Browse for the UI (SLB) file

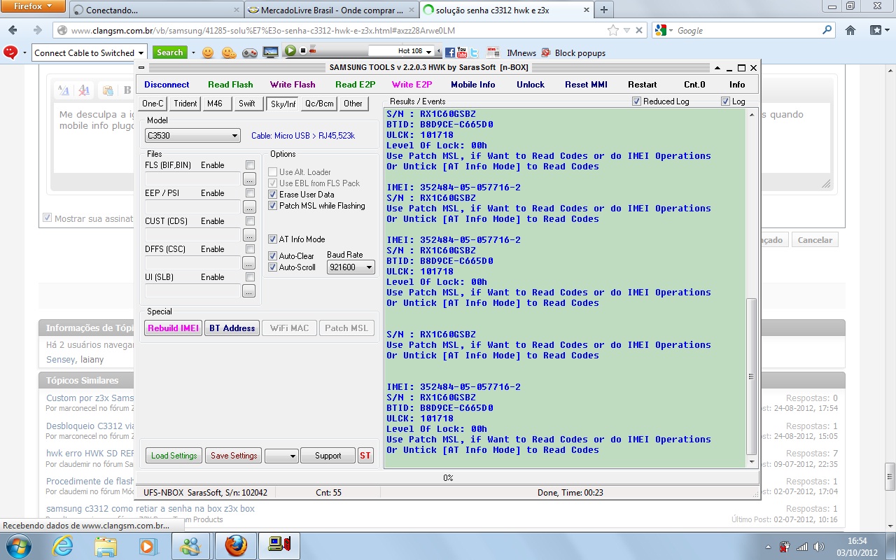click(248, 291)
